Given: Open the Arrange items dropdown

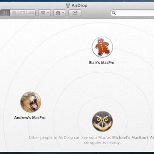Looking at the screenshot, I should pyautogui.click(x=60, y=13).
